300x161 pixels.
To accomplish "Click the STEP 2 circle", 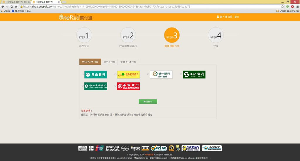I will tap(128, 35).
